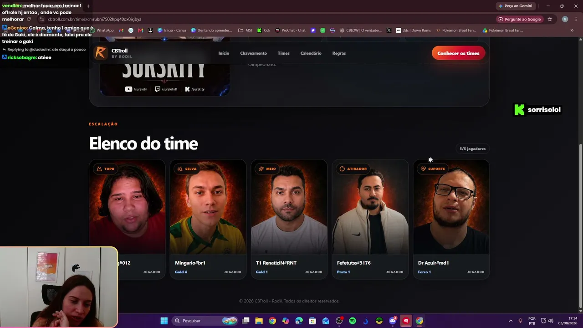Click the taskbar Pesquisar search box
Viewport: 583px width, 328px height.
205,321
